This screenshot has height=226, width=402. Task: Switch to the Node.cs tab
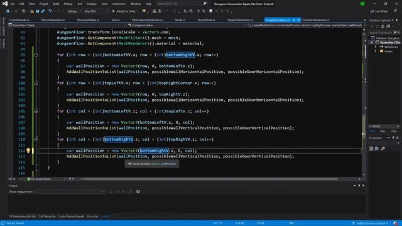(180, 19)
